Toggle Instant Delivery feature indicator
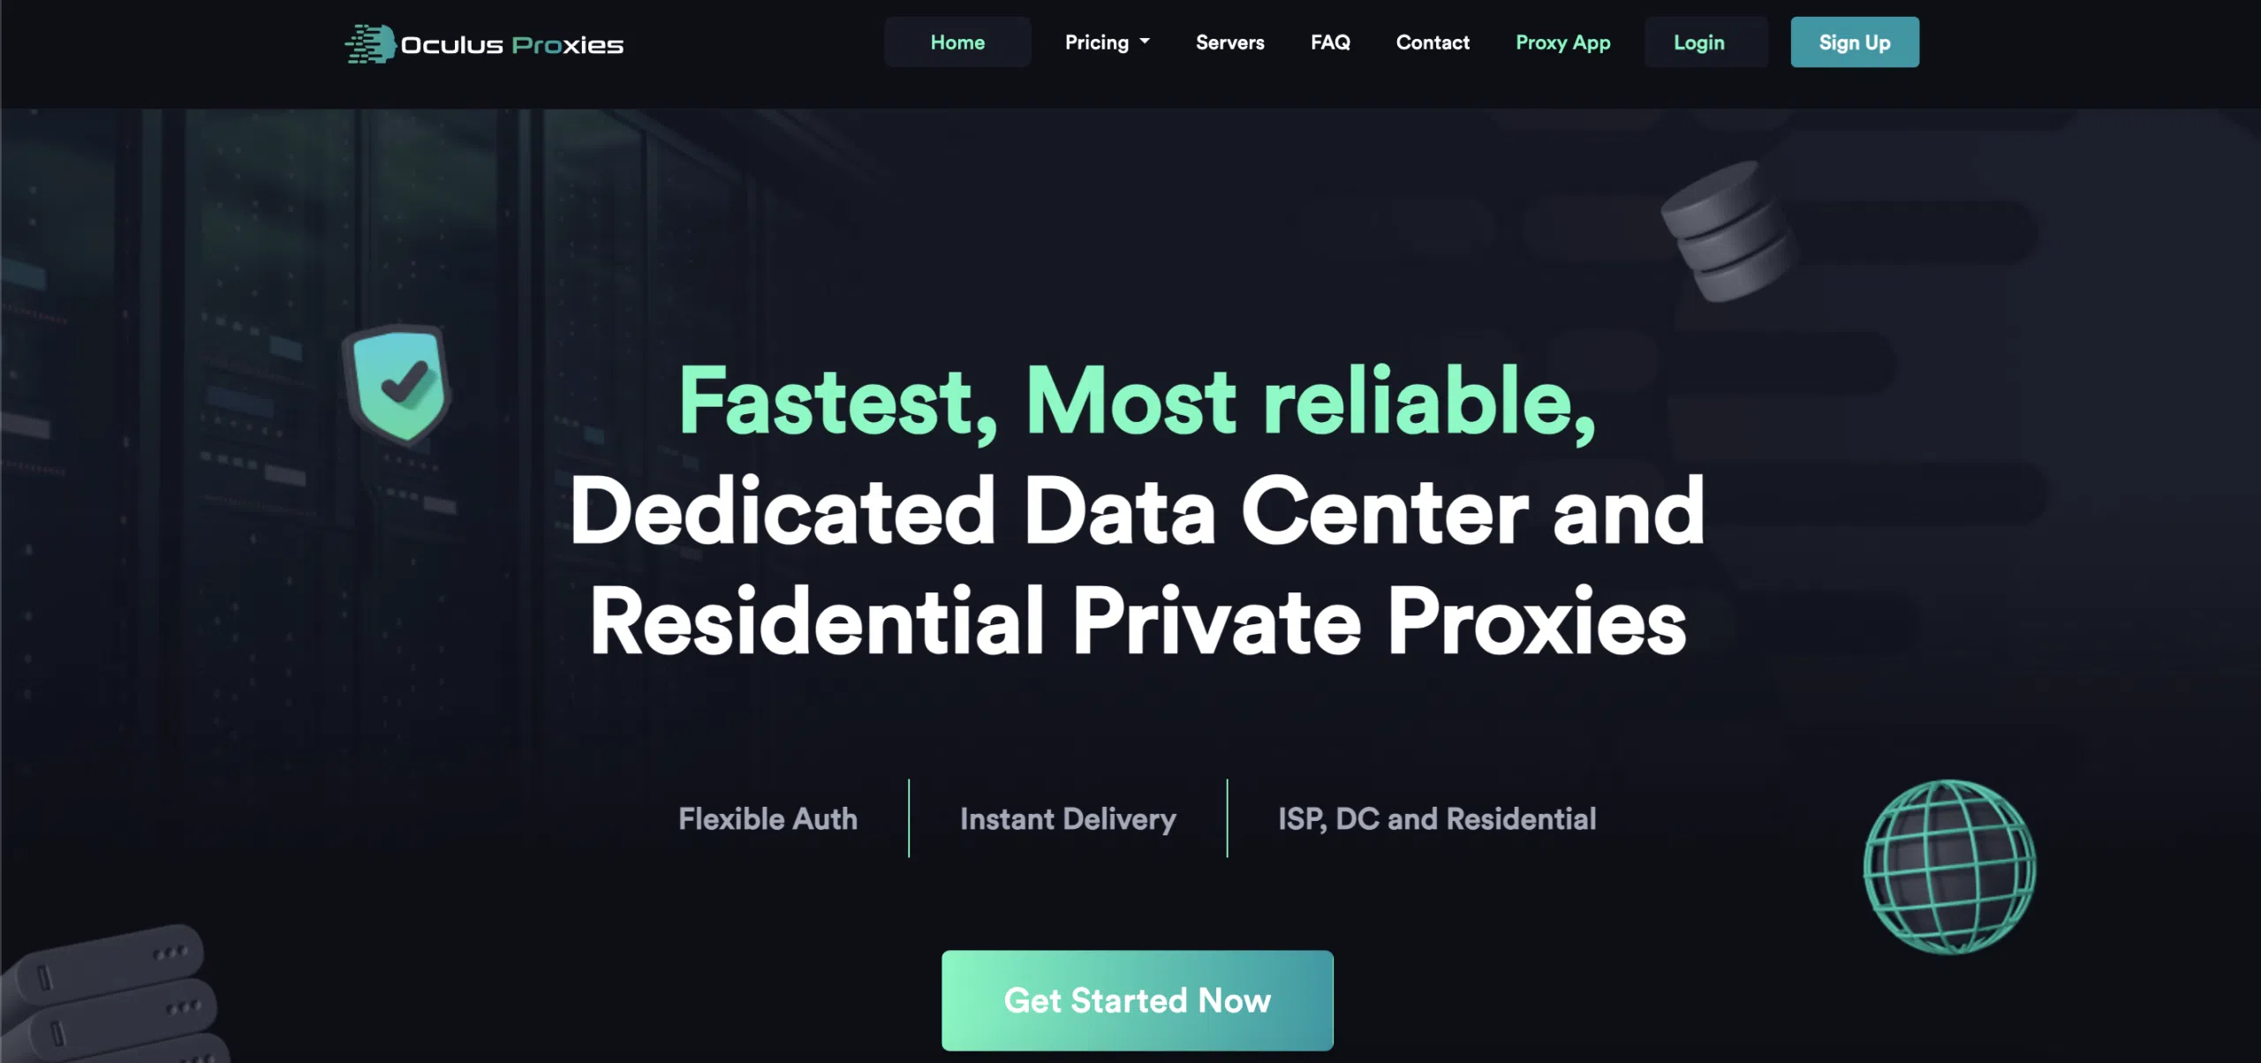This screenshot has width=2261, height=1063. pyautogui.click(x=1069, y=817)
